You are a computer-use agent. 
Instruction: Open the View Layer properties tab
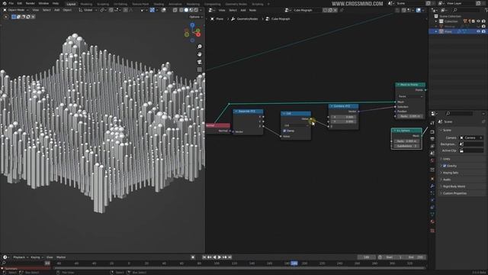432,146
